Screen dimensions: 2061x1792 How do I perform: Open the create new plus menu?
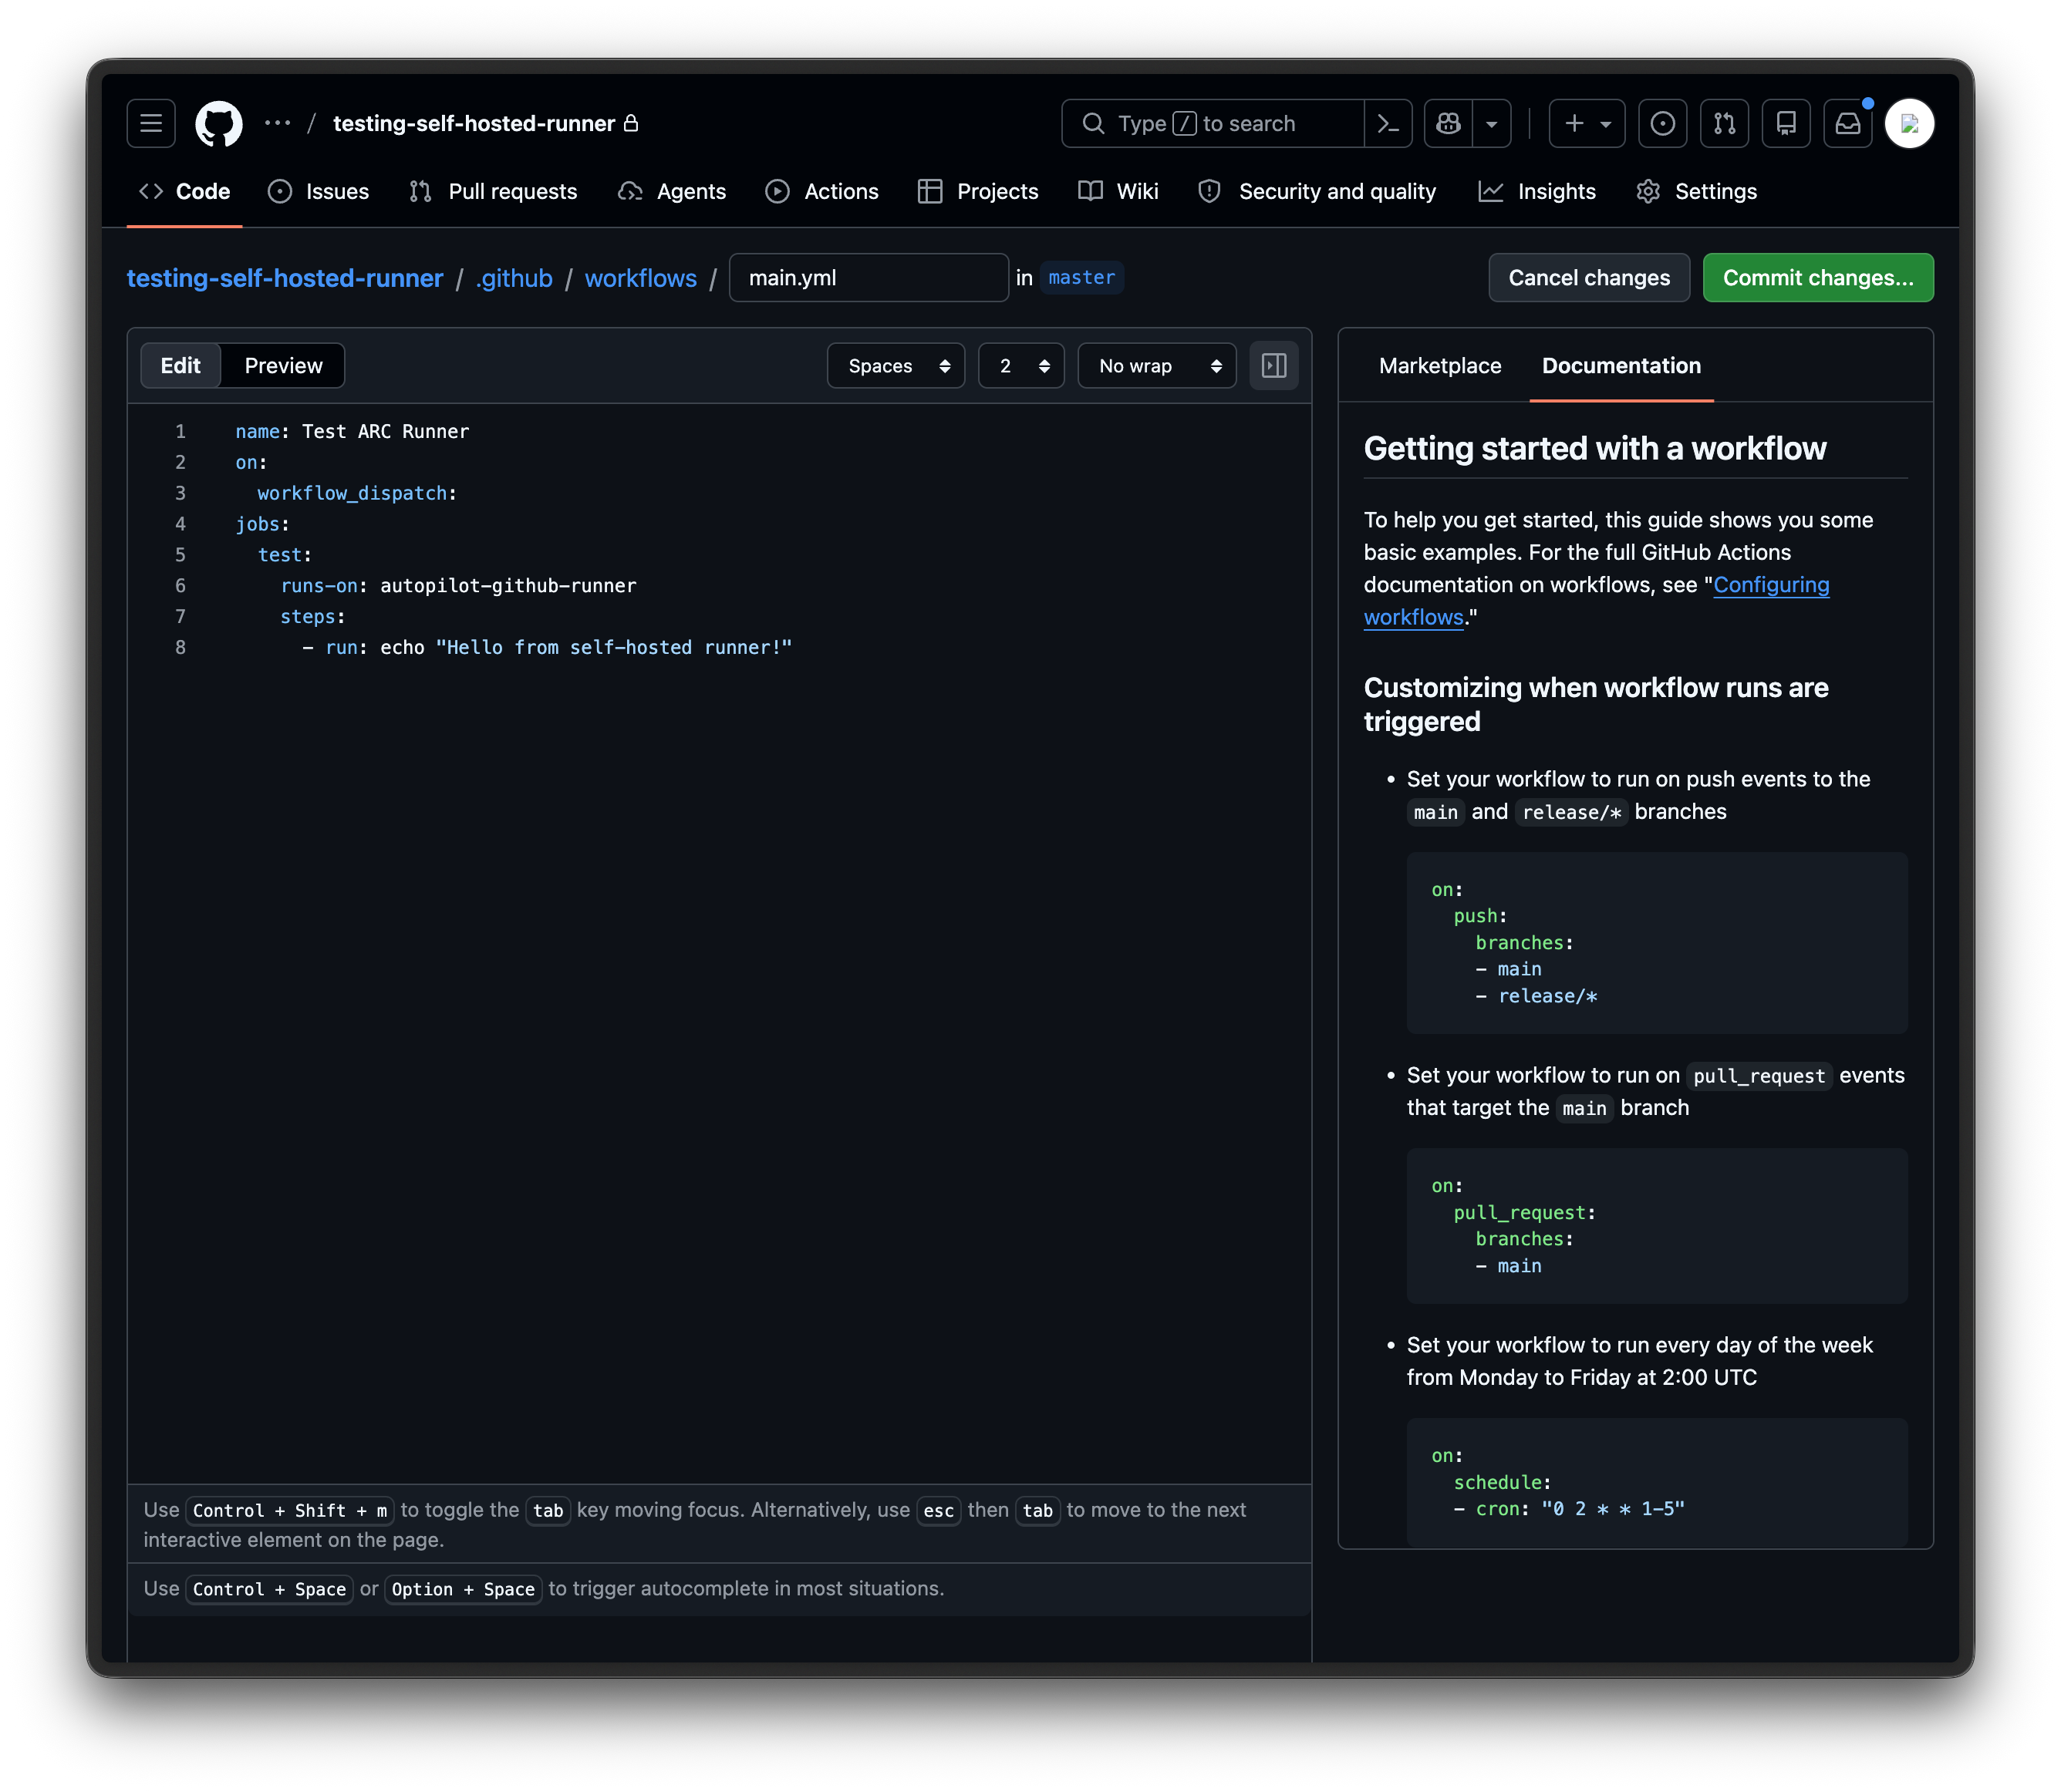[1587, 123]
